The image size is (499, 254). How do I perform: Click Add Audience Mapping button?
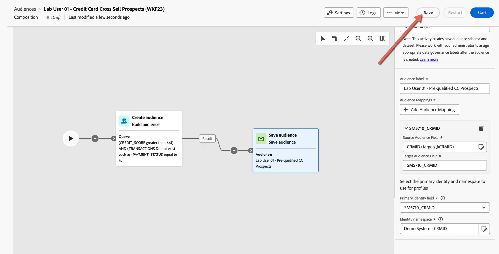429,110
